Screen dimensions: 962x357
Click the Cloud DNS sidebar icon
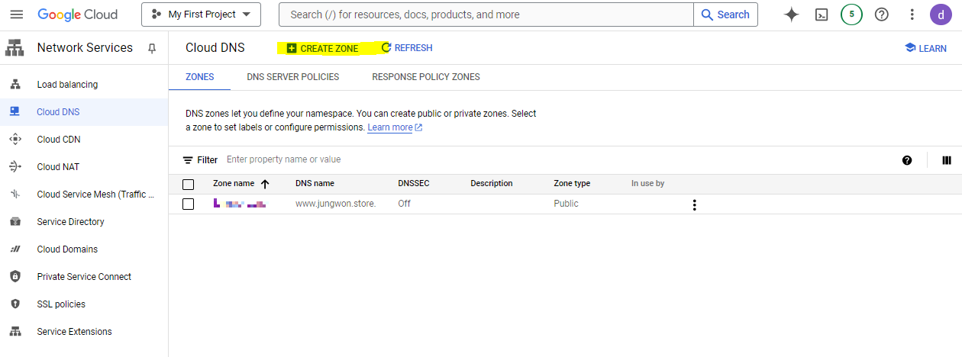tap(15, 112)
